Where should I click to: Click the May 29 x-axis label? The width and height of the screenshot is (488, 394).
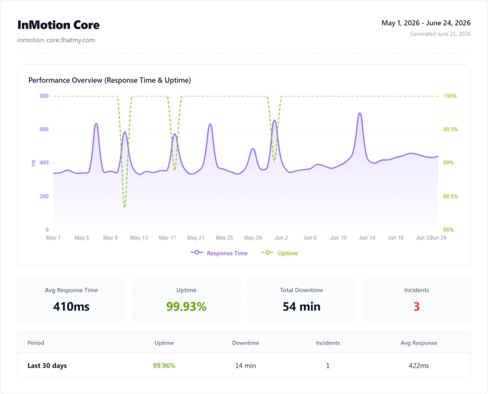click(x=253, y=238)
